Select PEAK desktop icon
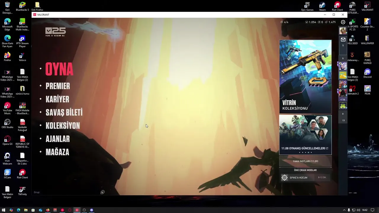Image resolution: width=379 pixels, height=213 pixels. coord(367,90)
